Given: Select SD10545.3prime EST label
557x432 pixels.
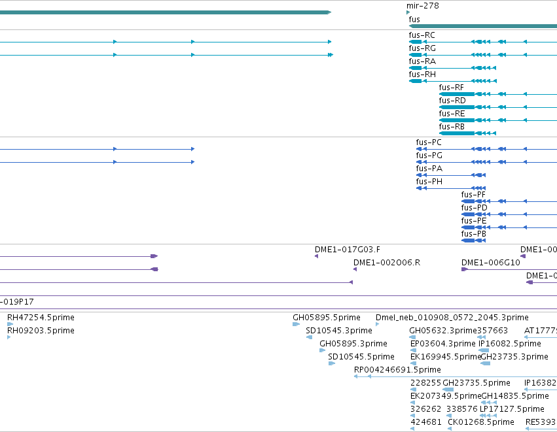Looking at the screenshot, I should click(339, 331).
